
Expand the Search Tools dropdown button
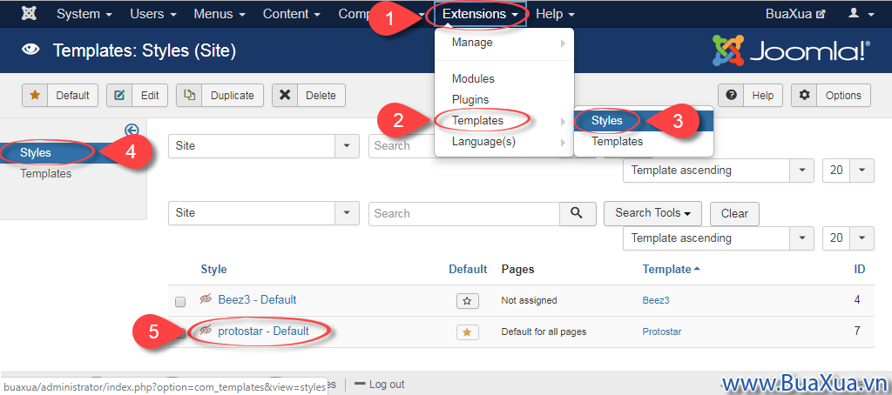pos(652,213)
